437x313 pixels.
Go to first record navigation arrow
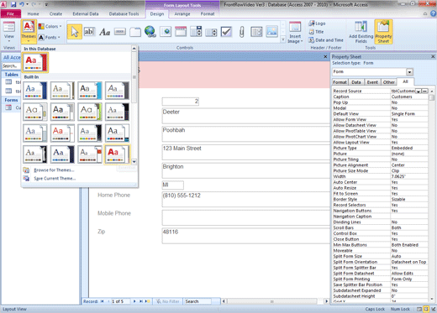click(x=103, y=301)
